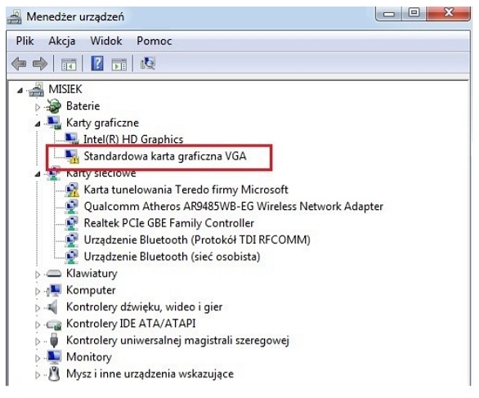Click the Komputer category icon
479x398 pixels.
[x=54, y=290]
